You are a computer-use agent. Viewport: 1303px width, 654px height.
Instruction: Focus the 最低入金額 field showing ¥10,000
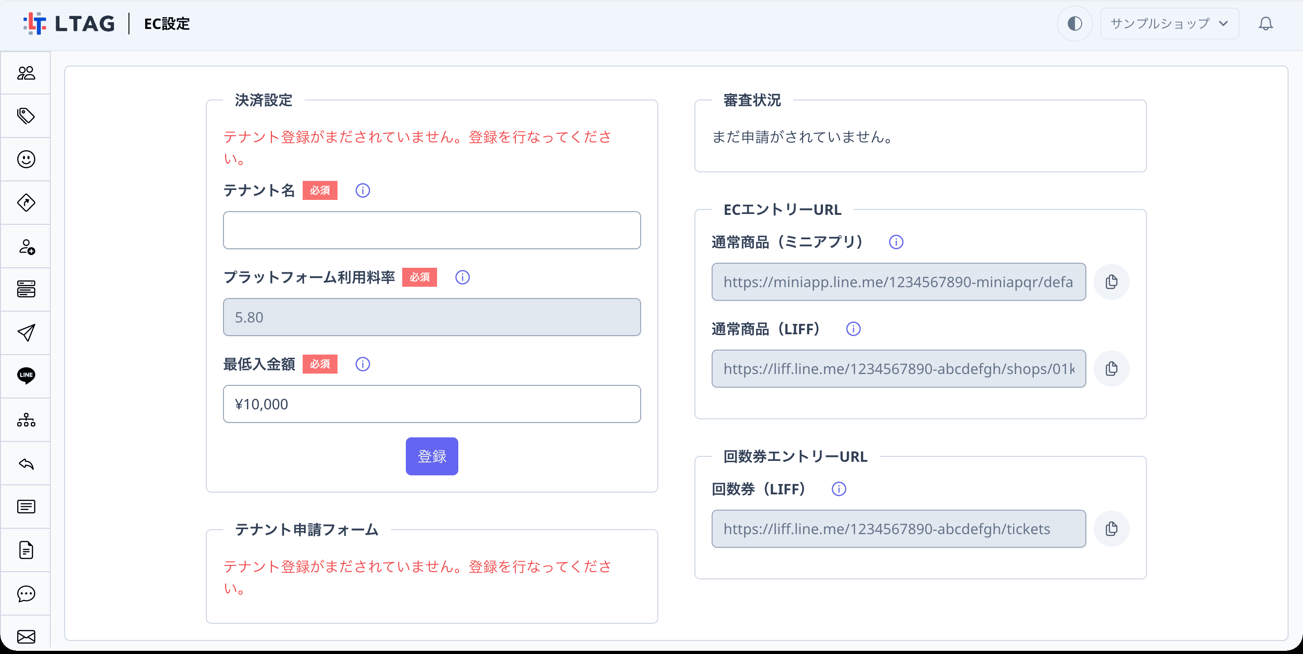432,404
